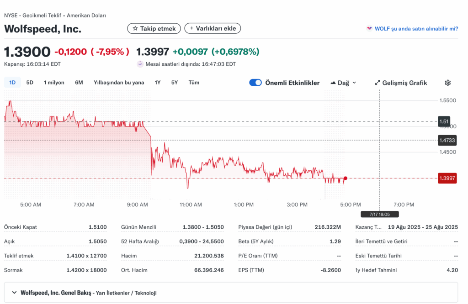Open WOLF şu anda satın alınabilir mi link
This screenshot has height=304, width=468.
[x=416, y=29]
